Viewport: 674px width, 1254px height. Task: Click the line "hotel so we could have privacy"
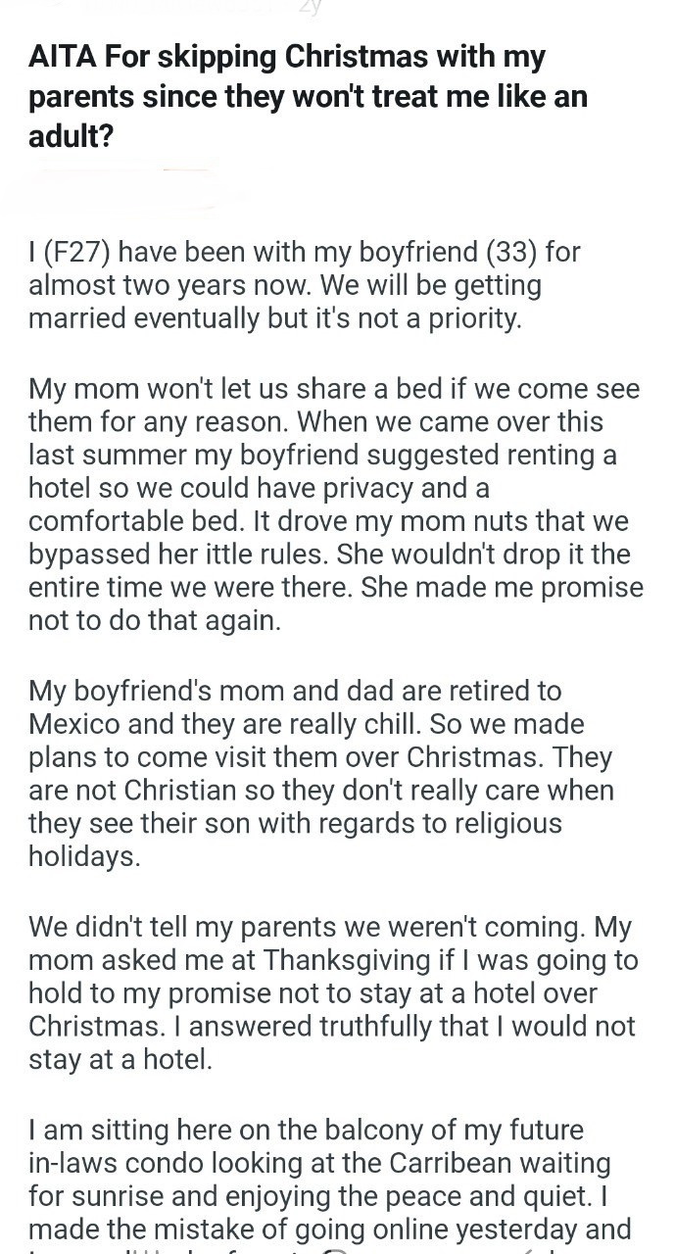pyautogui.click(x=259, y=488)
